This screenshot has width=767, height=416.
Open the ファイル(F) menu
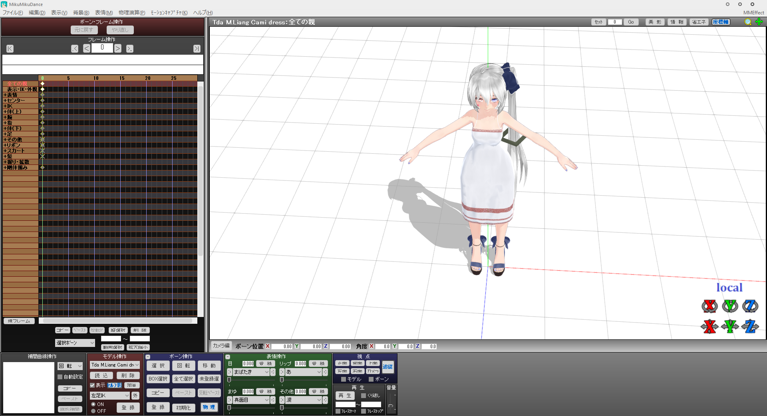[13, 13]
